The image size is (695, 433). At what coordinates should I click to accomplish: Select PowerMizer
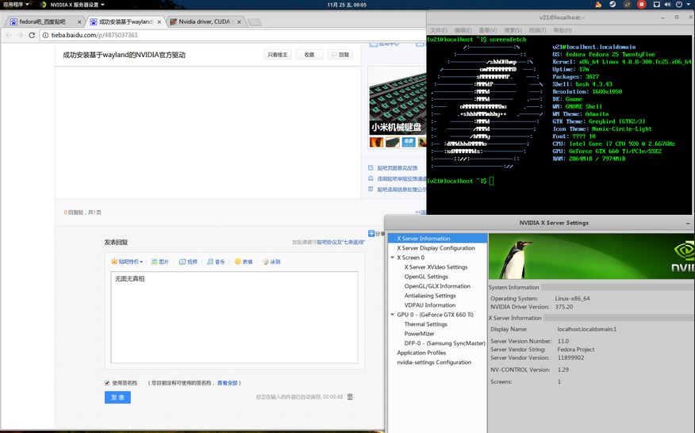tap(420, 334)
